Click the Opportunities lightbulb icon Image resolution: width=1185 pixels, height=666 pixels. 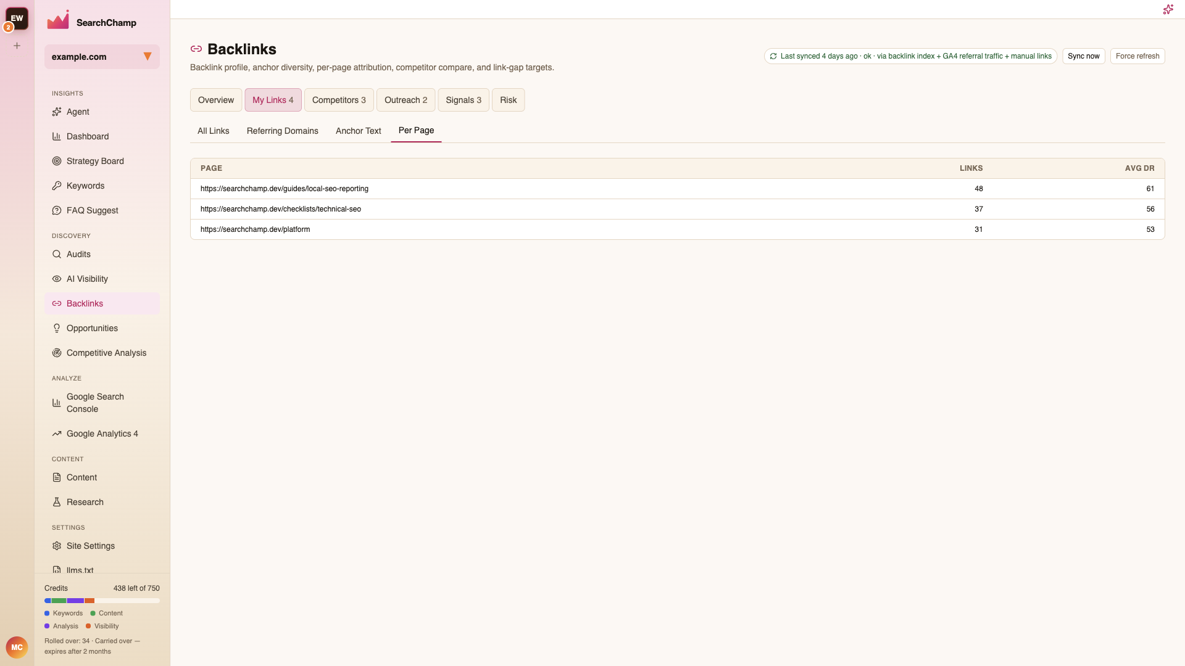tap(57, 328)
